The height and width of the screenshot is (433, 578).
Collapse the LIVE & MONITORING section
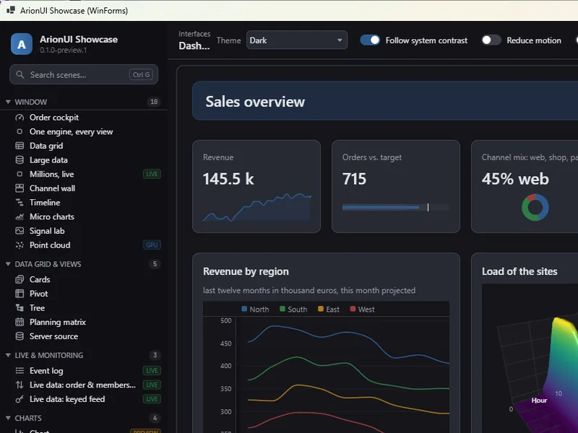8,355
